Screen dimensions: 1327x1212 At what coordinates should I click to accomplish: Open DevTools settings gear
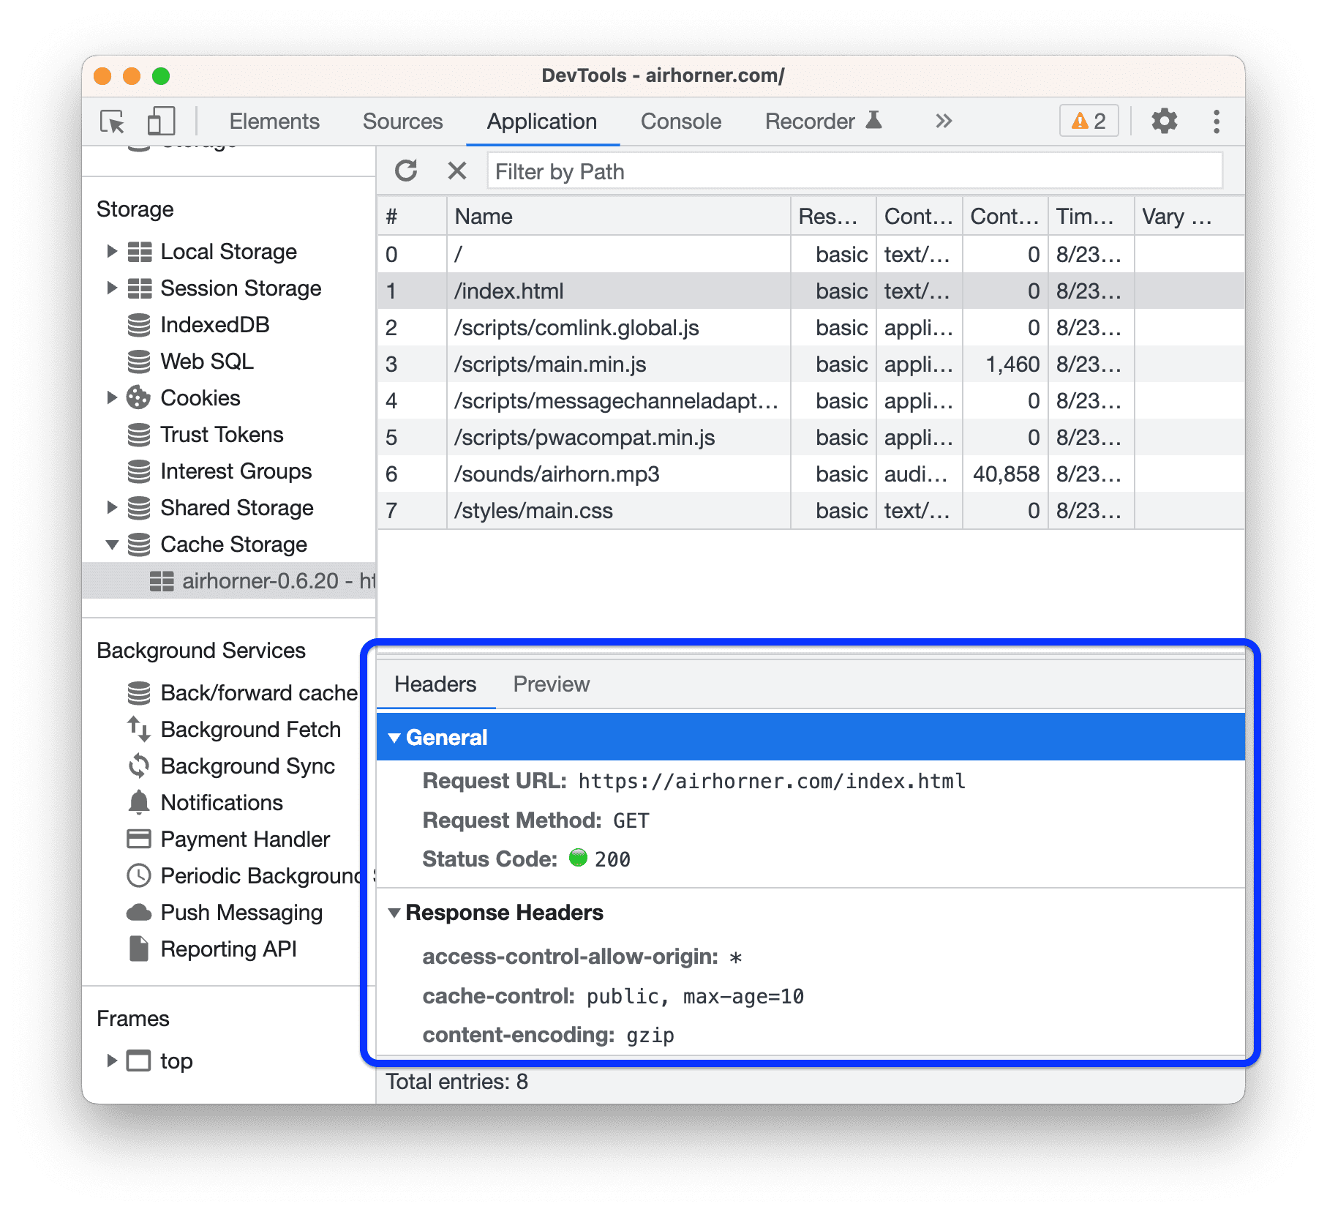pyautogui.click(x=1163, y=121)
